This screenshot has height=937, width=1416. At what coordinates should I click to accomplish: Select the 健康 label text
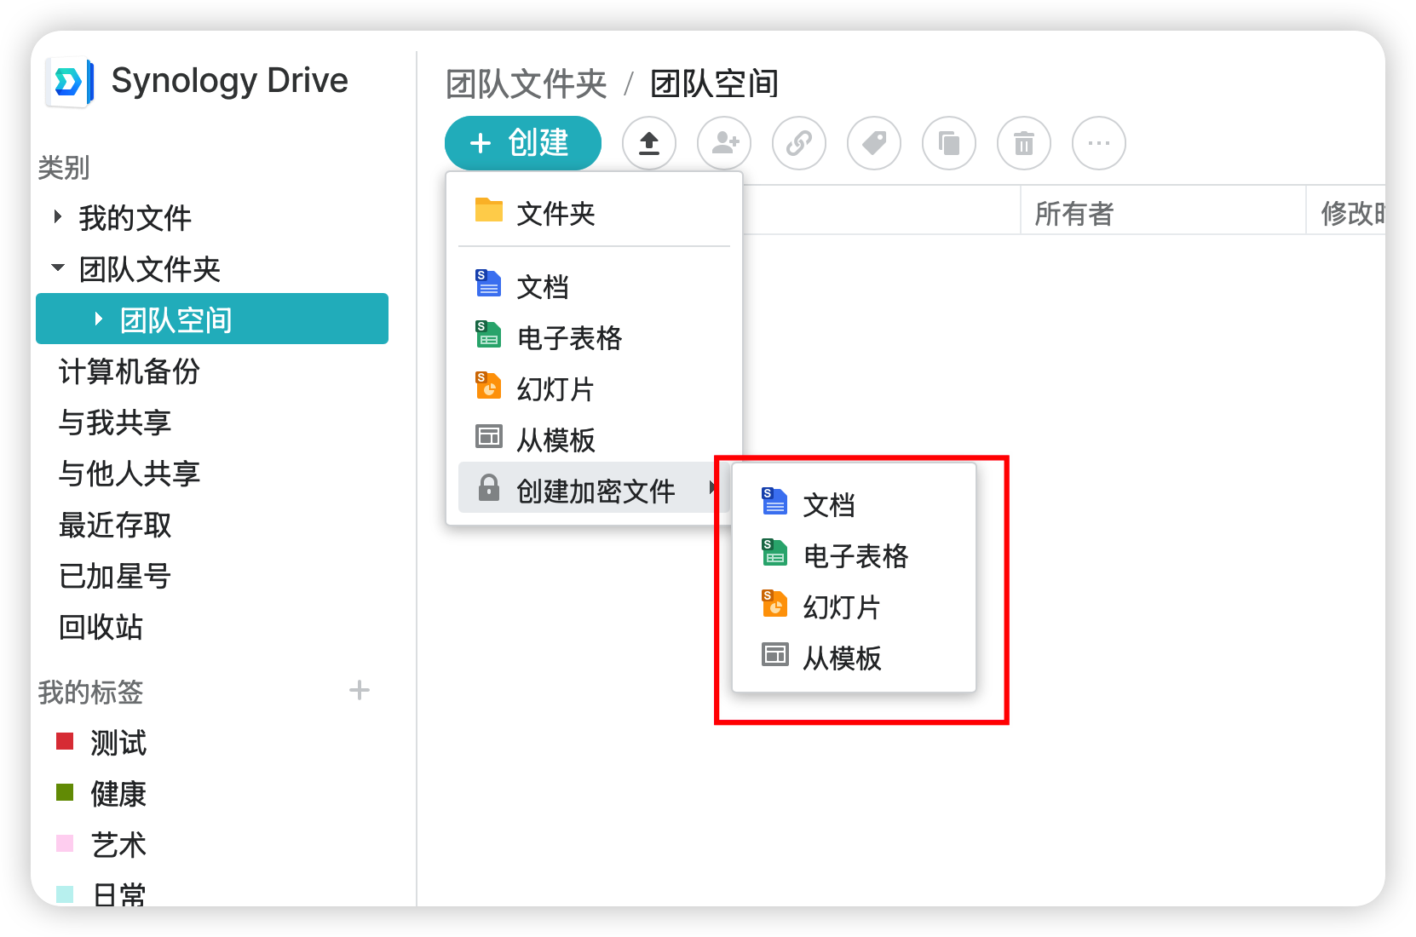118,794
